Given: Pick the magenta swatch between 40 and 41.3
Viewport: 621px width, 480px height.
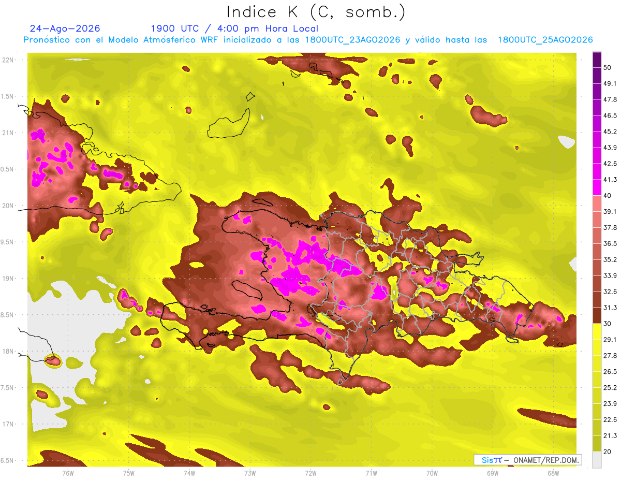Looking at the screenshot, I should tap(597, 187).
